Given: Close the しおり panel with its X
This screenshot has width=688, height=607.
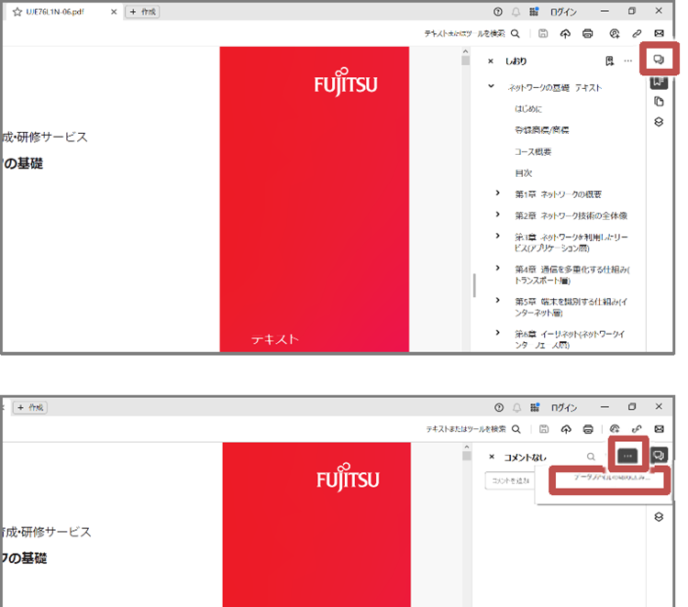Looking at the screenshot, I should point(491,61).
